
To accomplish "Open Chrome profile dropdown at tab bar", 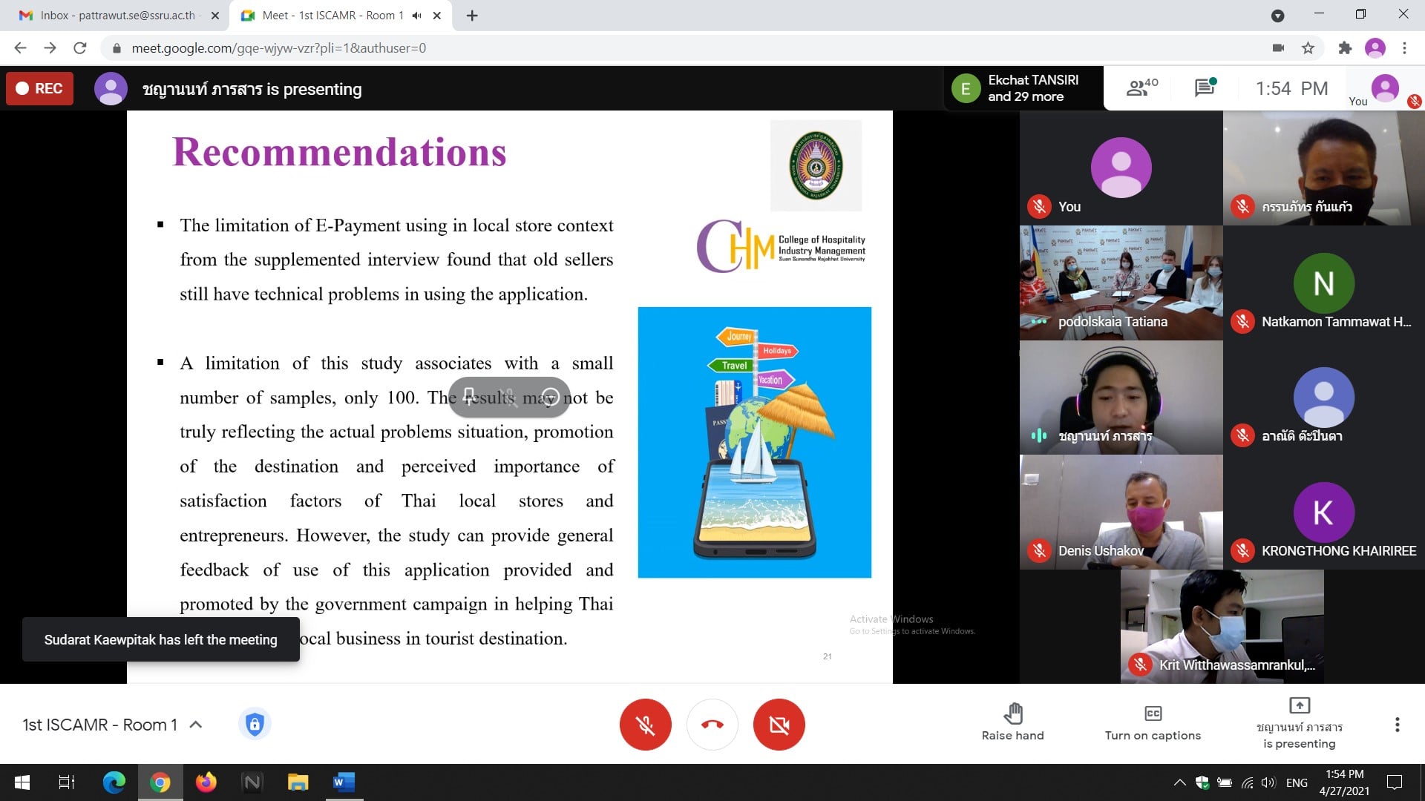I will pyautogui.click(x=1277, y=16).
